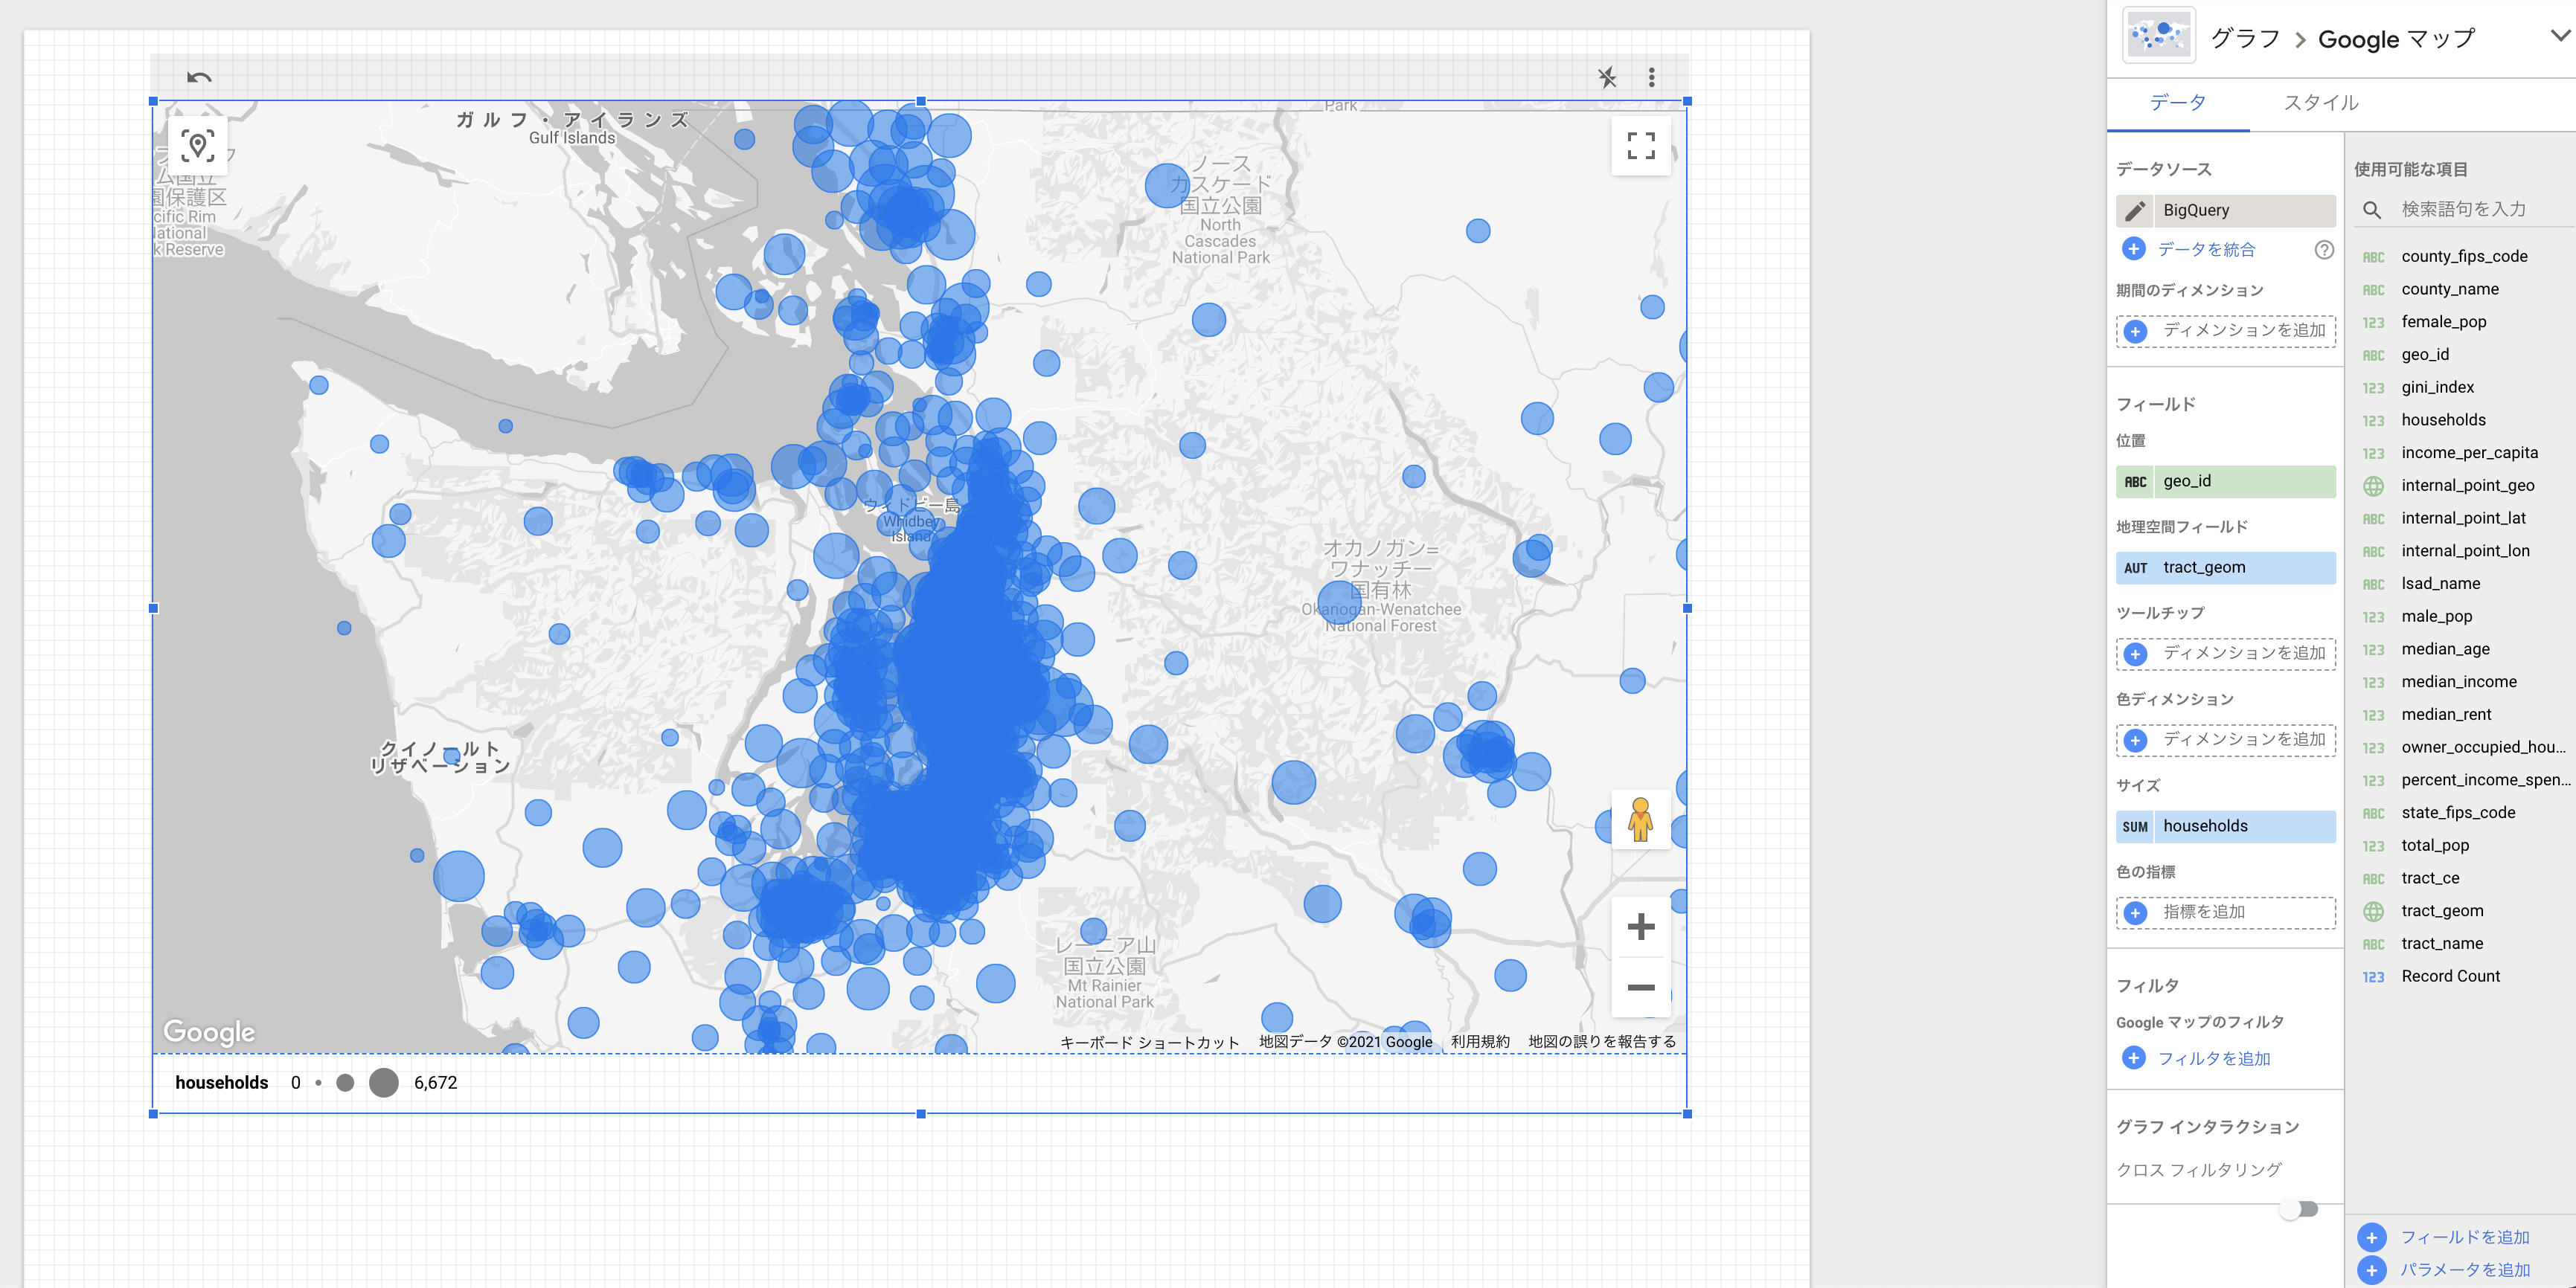Click the largest households legend bubble
This screenshot has height=1288, width=2576.
384,1082
